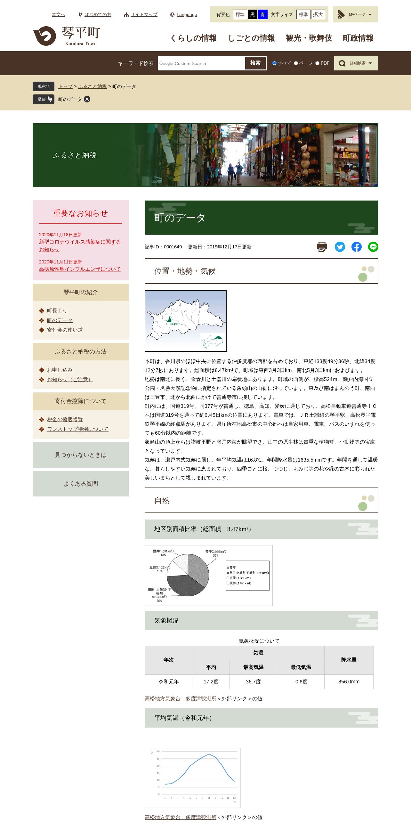Open the 高病原性鳥インフルエンザ notice
Viewport: 411px width, 822px height.
pos(80,269)
